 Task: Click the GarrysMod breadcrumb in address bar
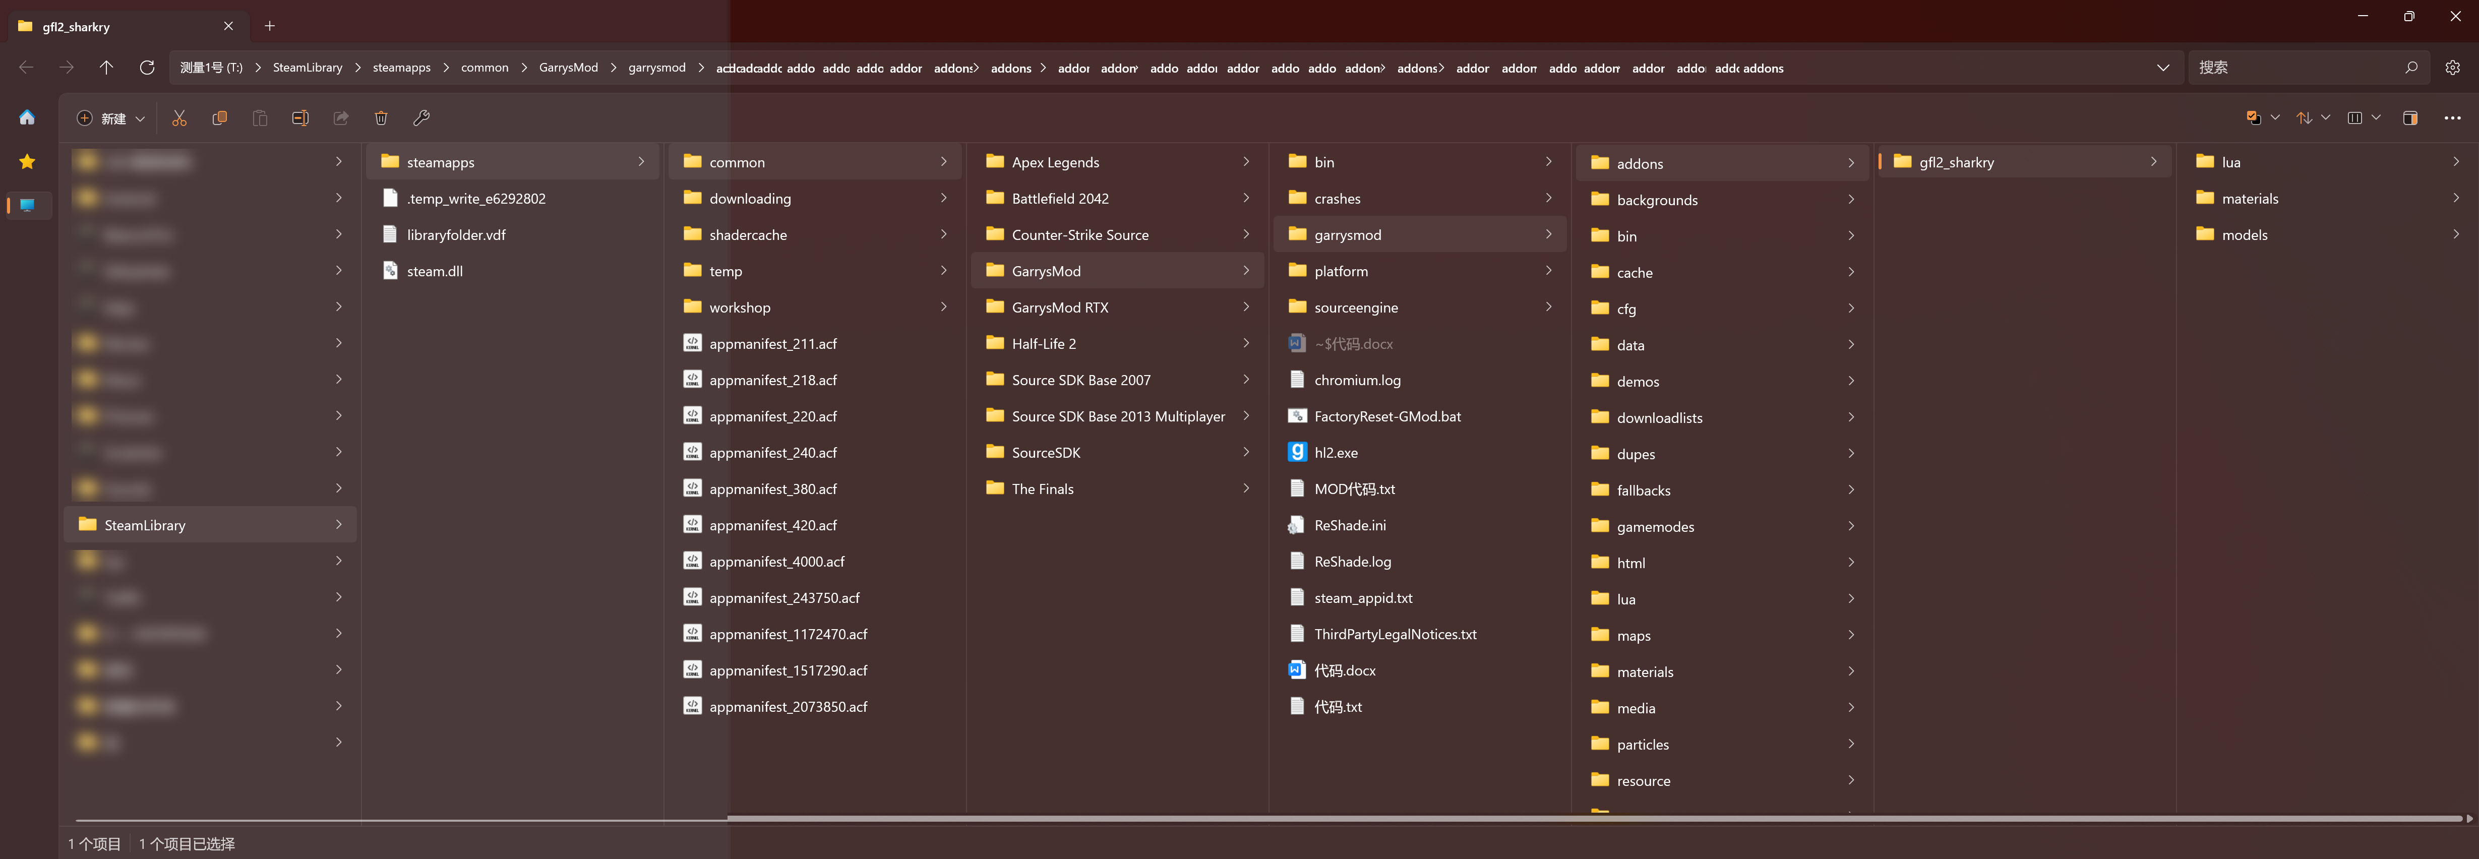[x=568, y=68]
